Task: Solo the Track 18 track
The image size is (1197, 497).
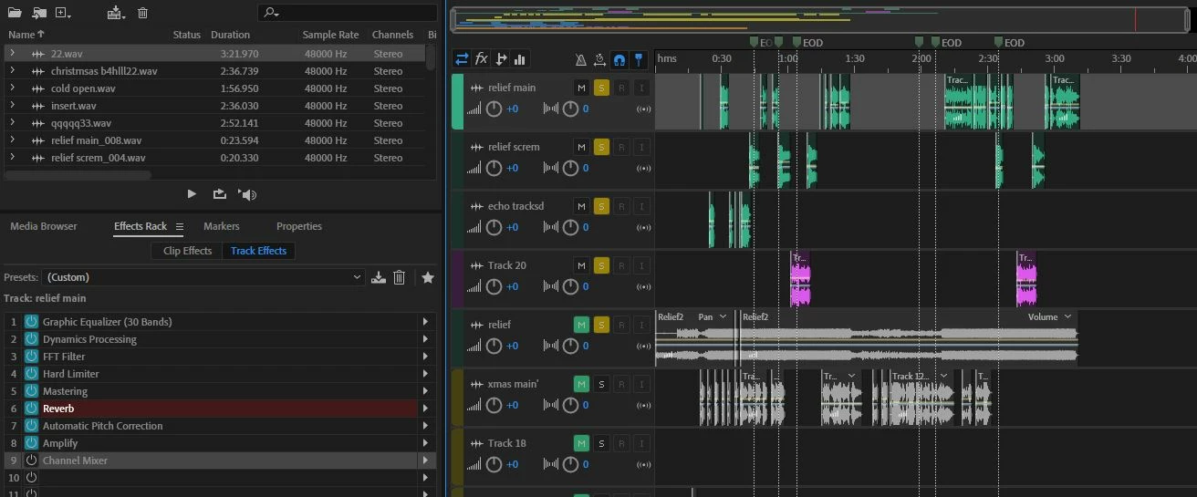Action: coord(601,443)
